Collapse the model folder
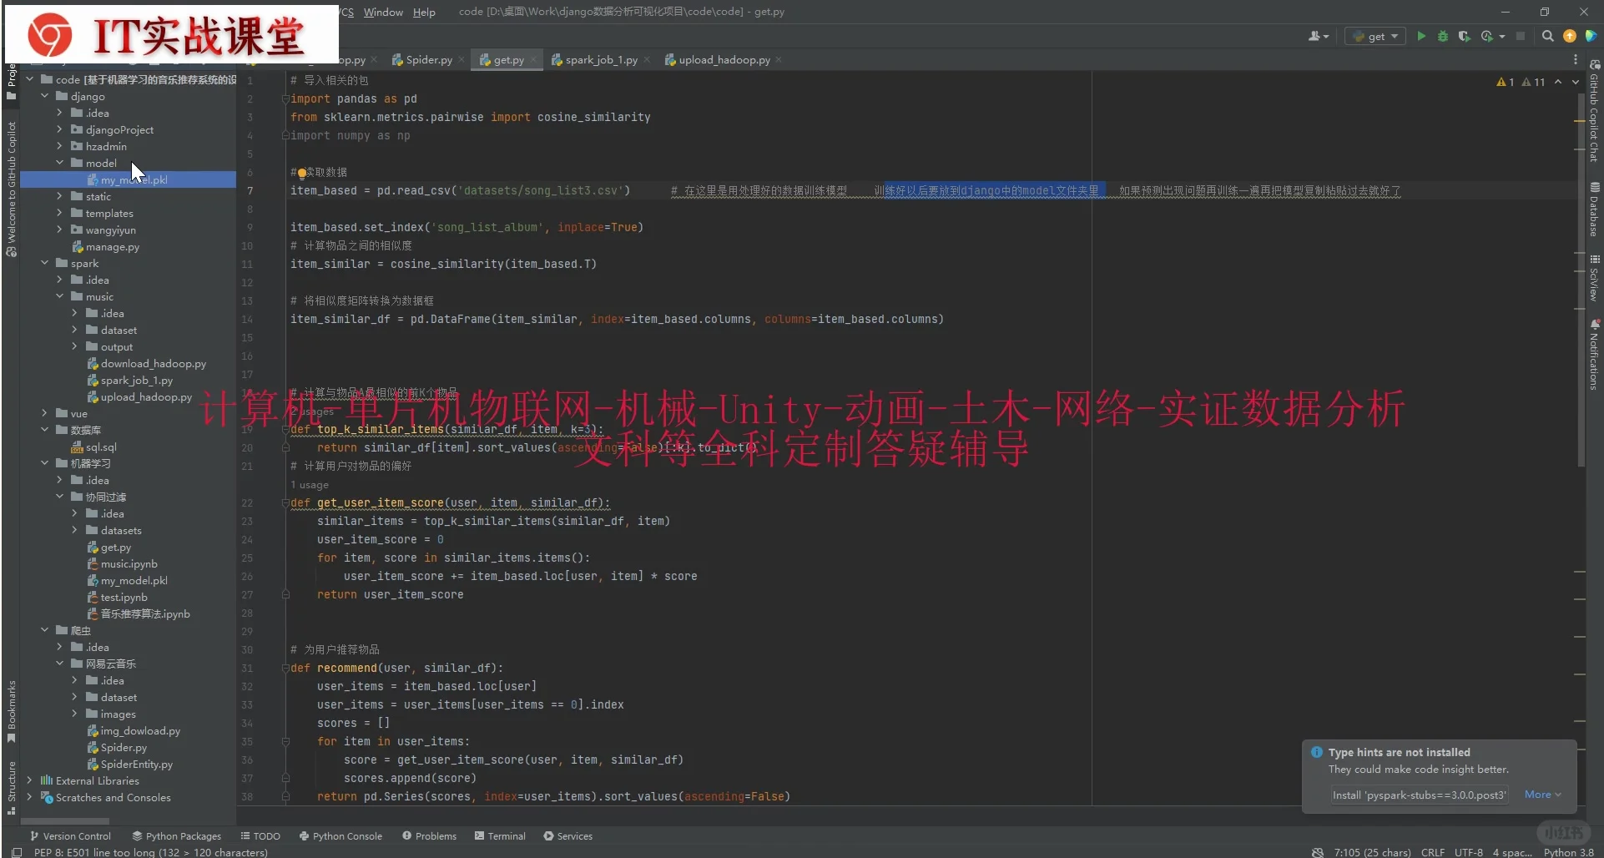 [60, 163]
